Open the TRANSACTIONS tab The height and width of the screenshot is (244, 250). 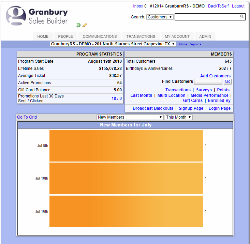[x=141, y=36]
